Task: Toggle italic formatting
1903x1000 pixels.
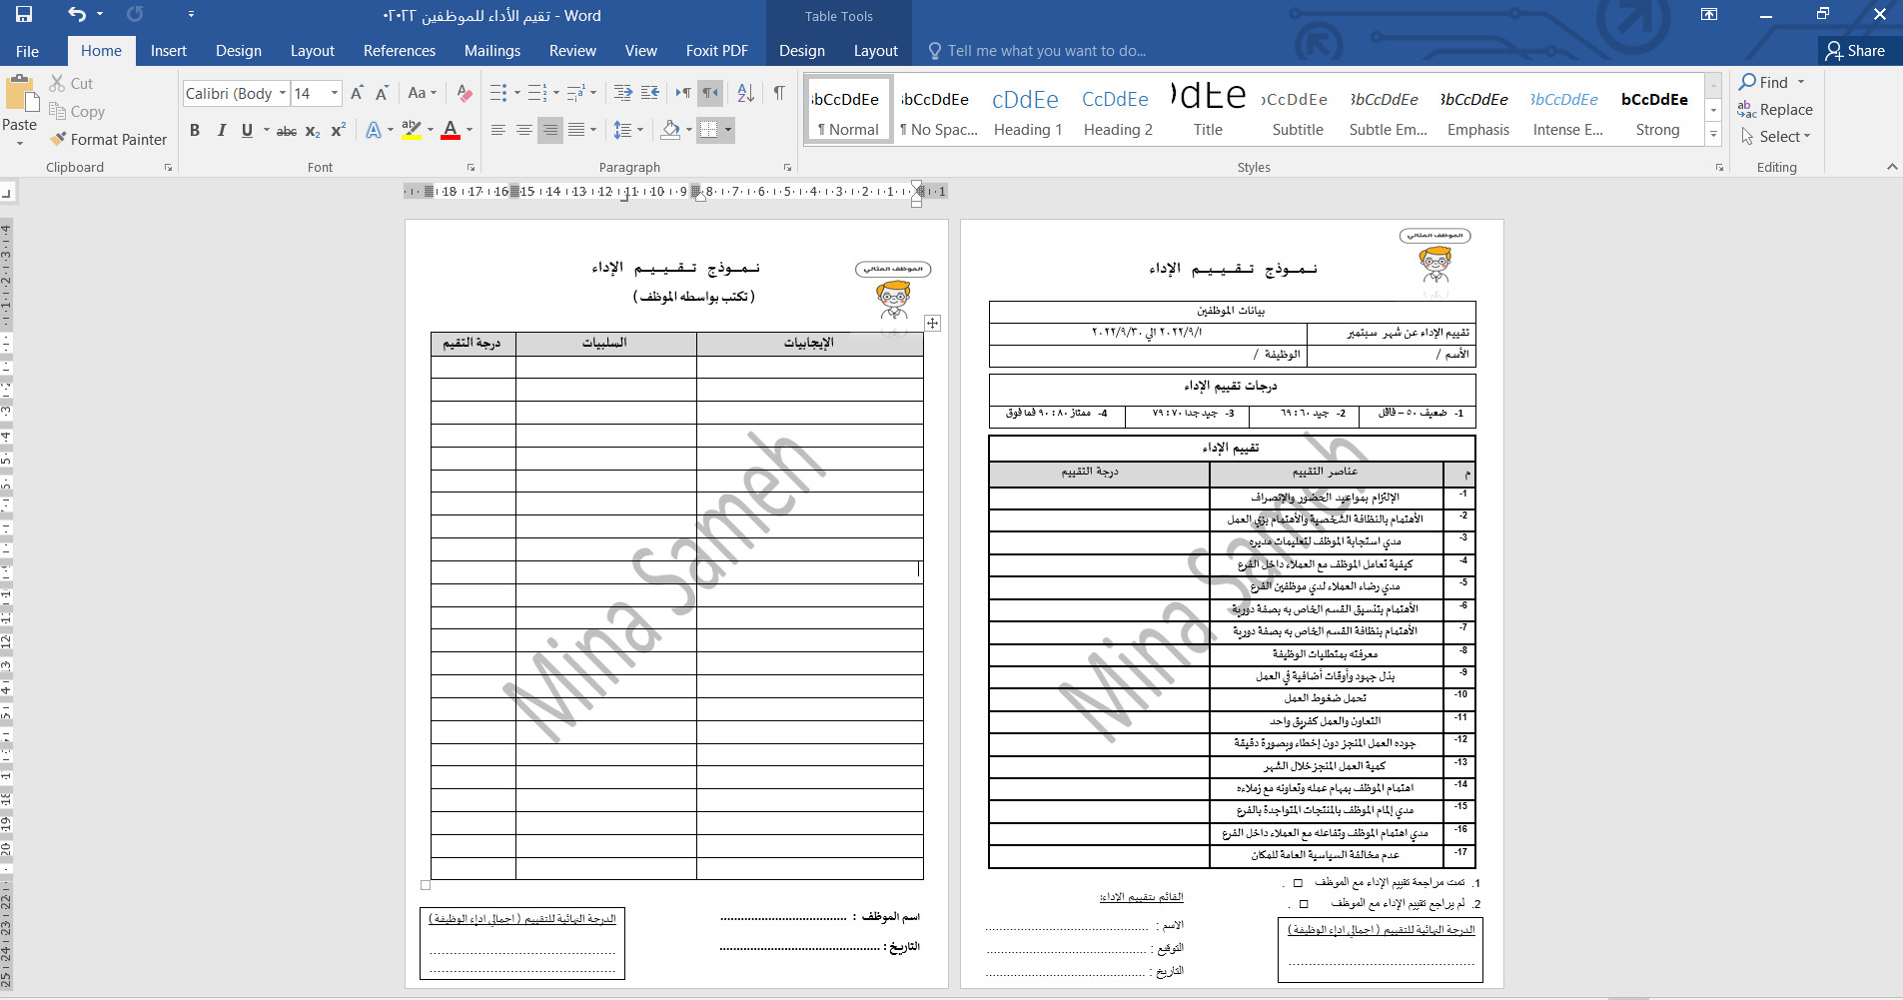Action: pos(222,130)
